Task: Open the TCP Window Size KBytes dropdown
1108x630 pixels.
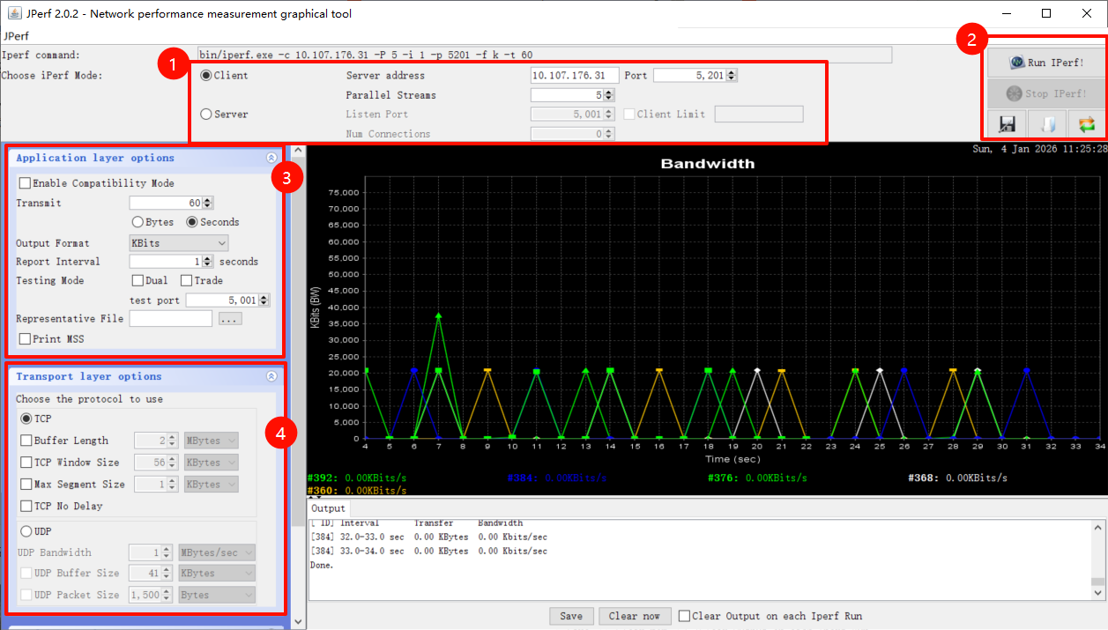Action: (x=212, y=463)
